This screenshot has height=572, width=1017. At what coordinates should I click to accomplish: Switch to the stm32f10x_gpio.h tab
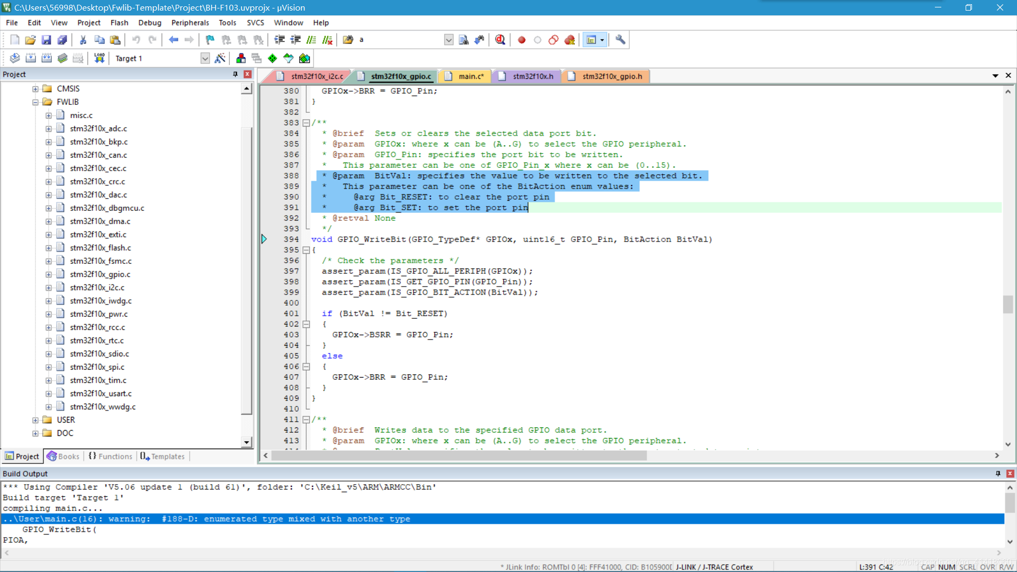606,76
